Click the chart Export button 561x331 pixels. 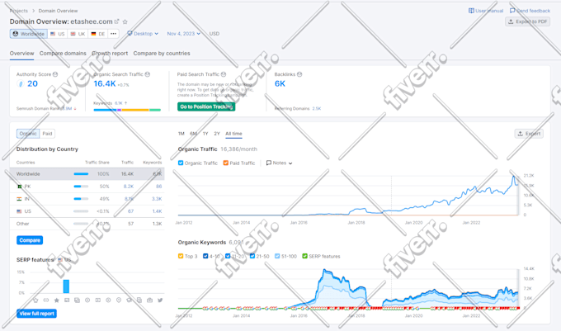pyautogui.click(x=529, y=134)
